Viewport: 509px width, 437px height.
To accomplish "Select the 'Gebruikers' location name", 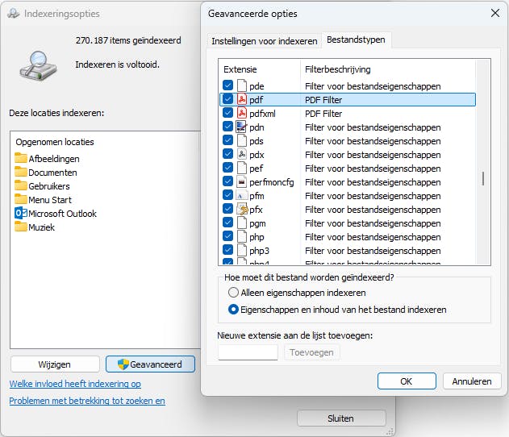I will coord(49,186).
